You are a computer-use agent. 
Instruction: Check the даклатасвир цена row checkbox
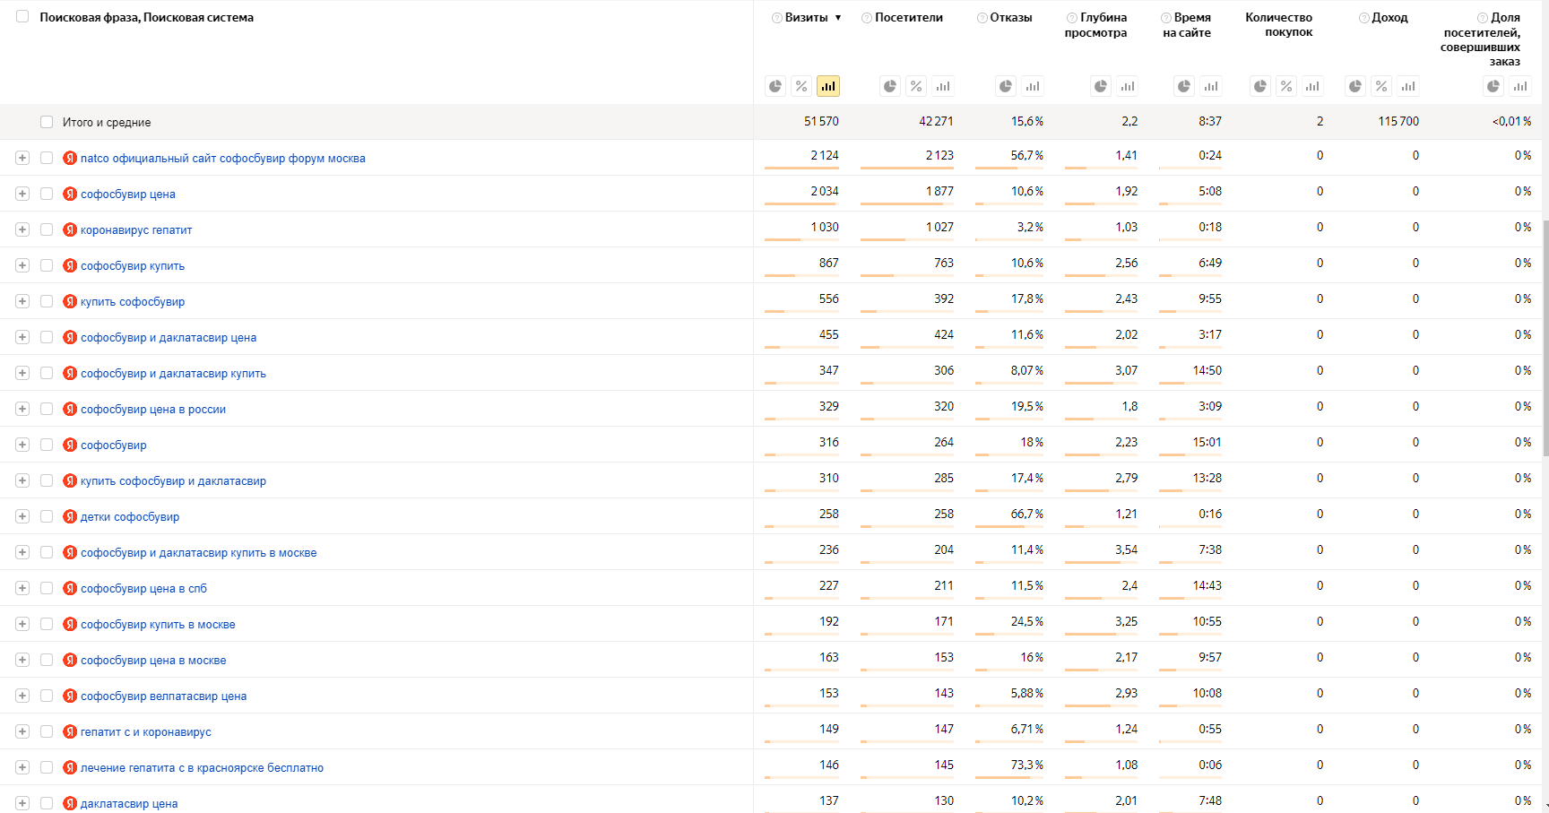coord(47,803)
